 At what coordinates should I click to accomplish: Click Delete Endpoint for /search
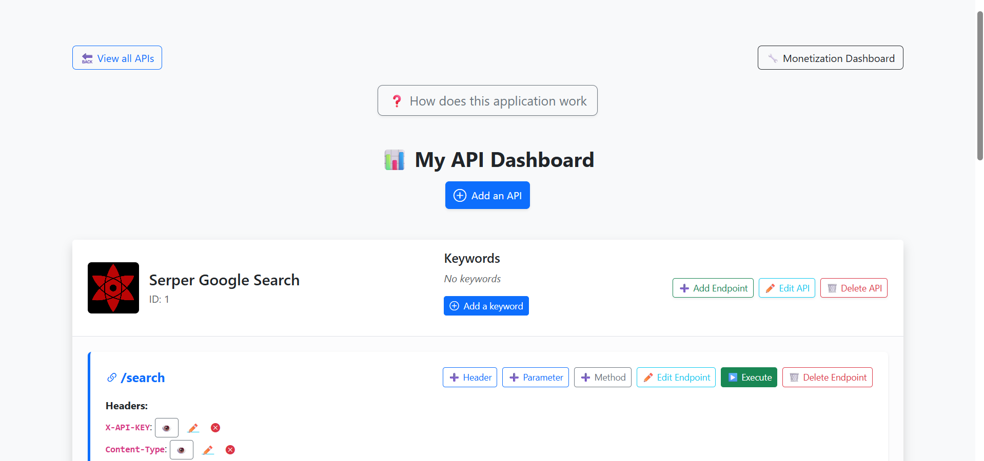click(x=828, y=378)
